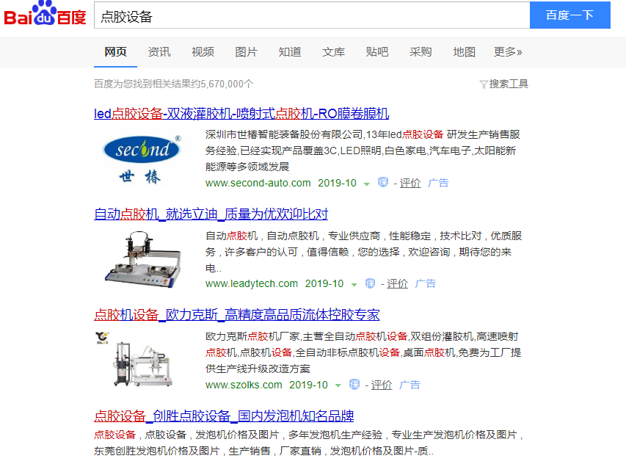The image size is (626, 464).
Task: Open the 地图 tab
Action: [464, 52]
